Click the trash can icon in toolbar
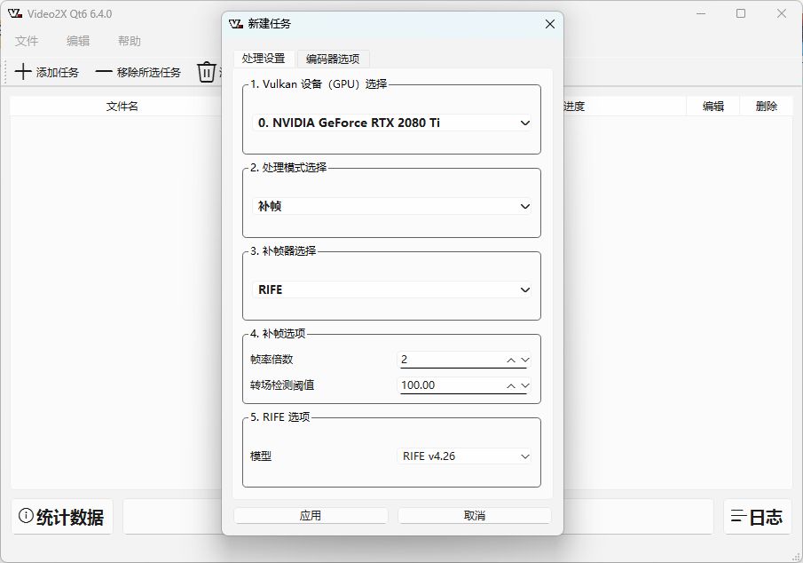The height and width of the screenshot is (563, 803). click(x=207, y=72)
